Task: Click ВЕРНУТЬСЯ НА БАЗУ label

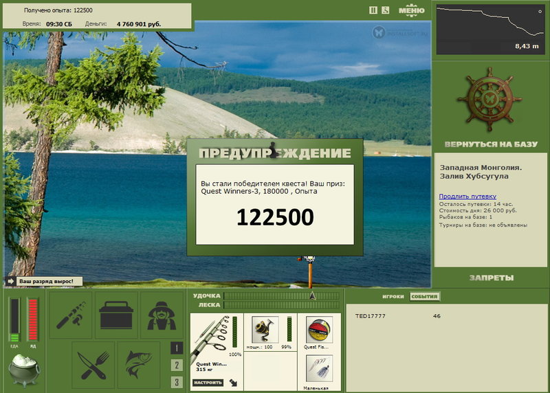Action: (491, 144)
